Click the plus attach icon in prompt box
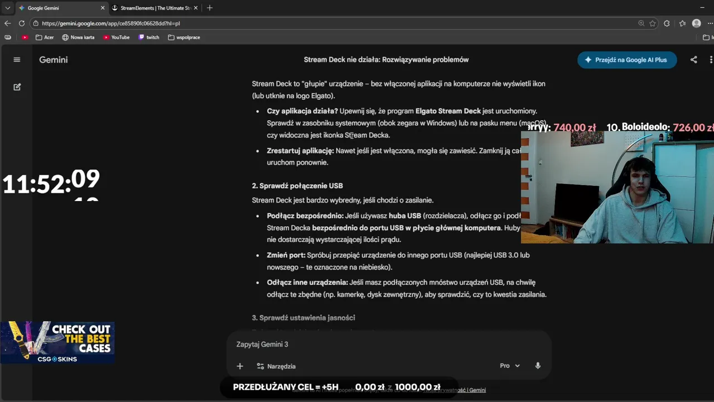 point(240,366)
